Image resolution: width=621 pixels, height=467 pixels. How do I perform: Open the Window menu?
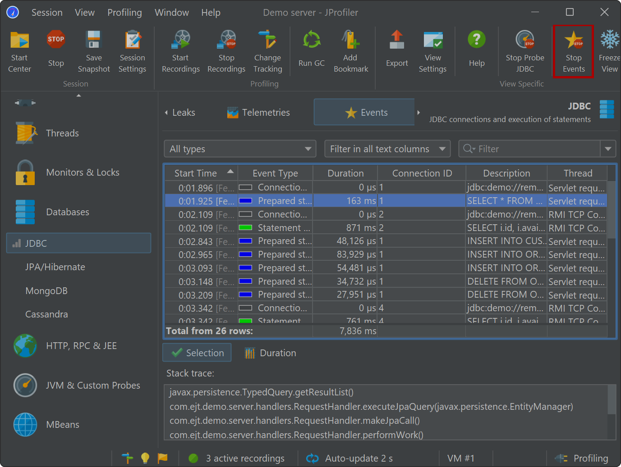coord(172,13)
